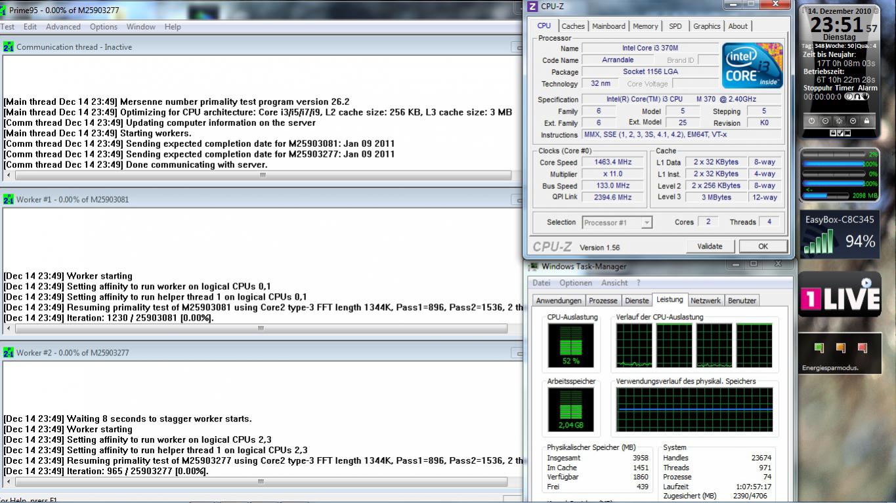Click the green power plan flag icon
The height and width of the screenshot is (503, 896).
819,348
